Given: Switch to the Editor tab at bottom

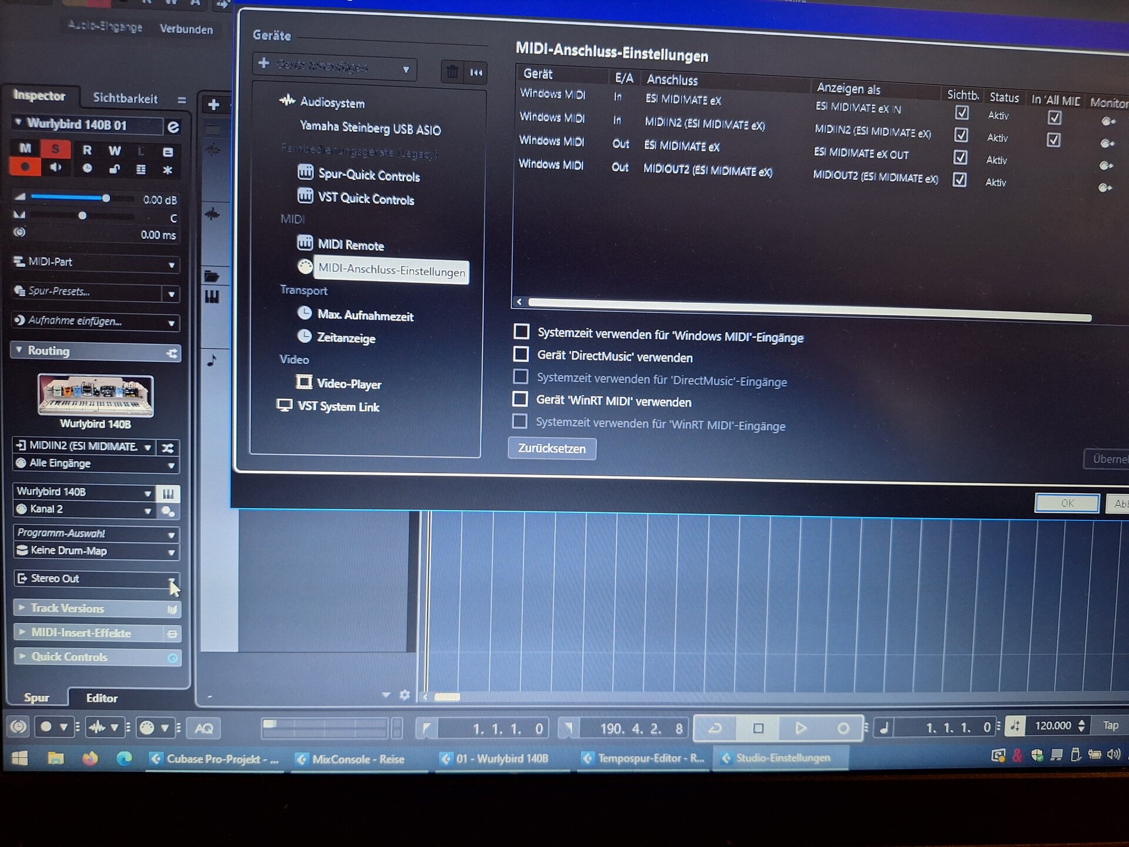Looking at the screenshot, I should point(102,698).
